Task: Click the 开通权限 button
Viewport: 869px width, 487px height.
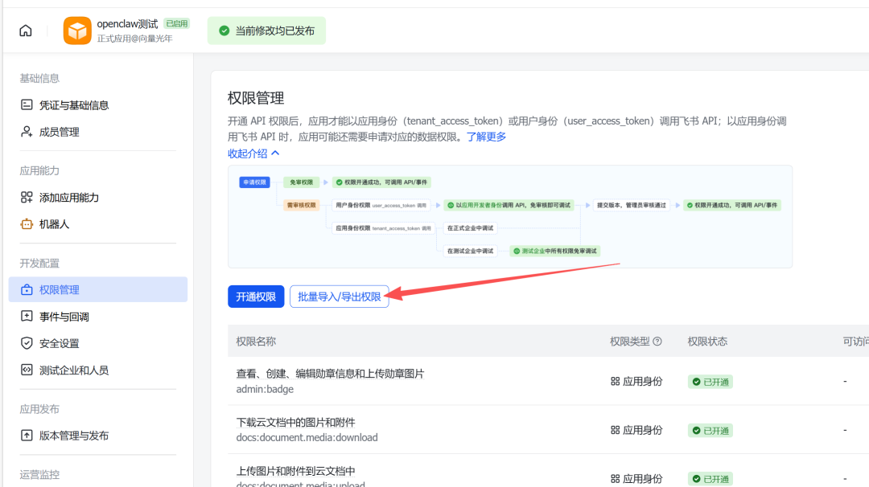Action: pyautogui.click(x=256, y=297)
